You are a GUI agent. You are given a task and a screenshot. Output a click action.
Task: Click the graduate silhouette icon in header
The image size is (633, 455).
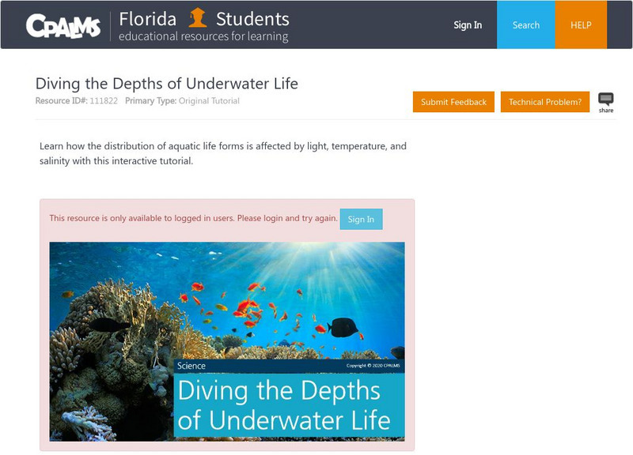tap(197, 18)
